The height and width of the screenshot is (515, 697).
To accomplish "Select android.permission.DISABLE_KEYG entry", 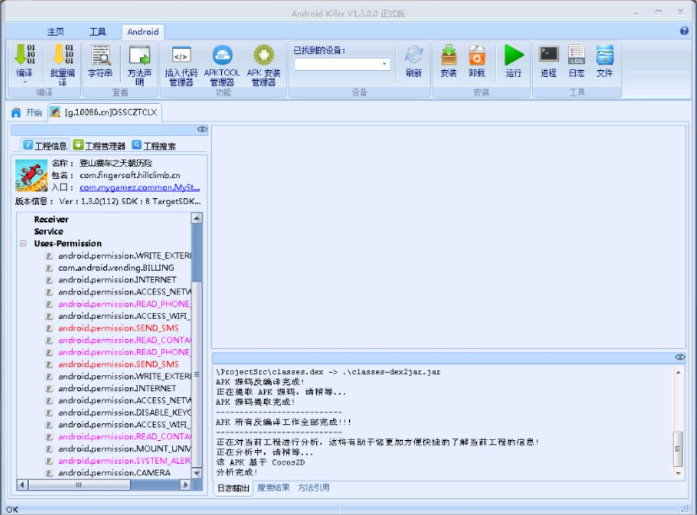I will click(125, 413).
